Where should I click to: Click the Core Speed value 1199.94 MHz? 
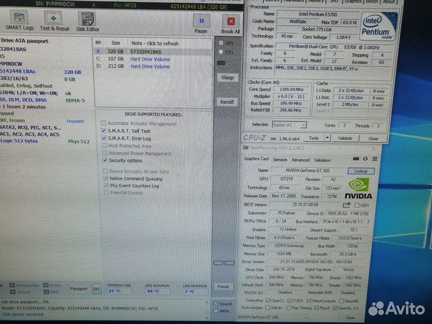point(292,89)
